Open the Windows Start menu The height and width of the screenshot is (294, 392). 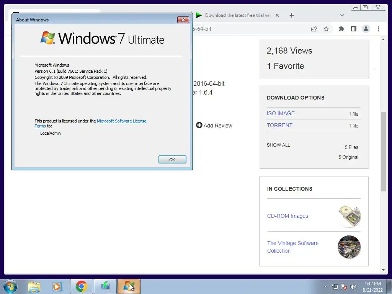(10, 286)
